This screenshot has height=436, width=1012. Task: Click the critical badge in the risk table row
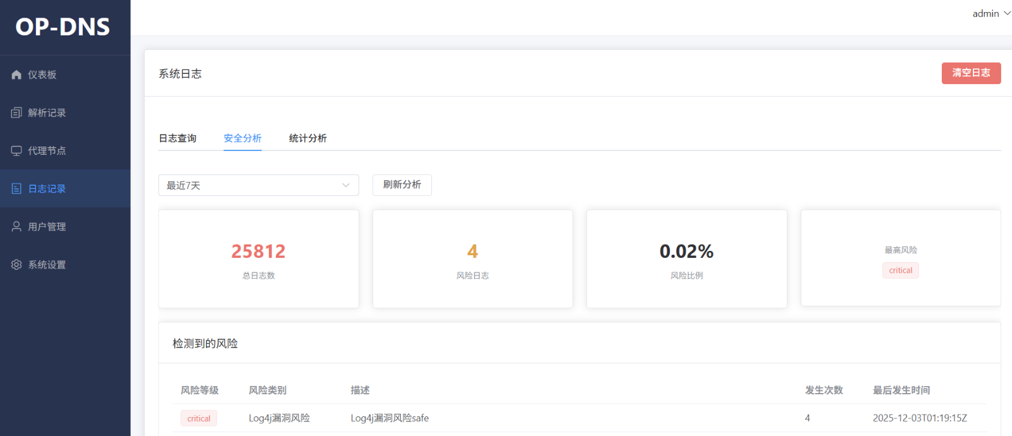pos(199,418)
